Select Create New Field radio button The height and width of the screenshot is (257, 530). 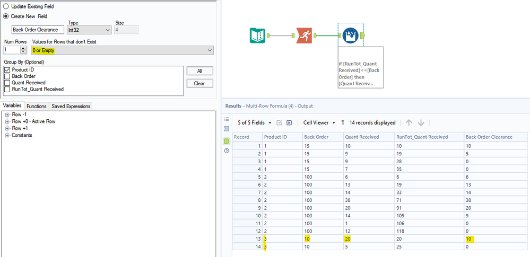click(x=6, y=16)
